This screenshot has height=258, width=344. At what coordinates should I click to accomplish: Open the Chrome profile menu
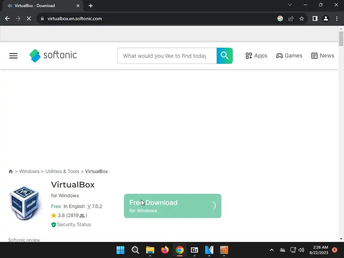coord(326,19)
